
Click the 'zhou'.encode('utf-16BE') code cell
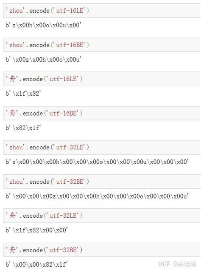pos(102,45)
